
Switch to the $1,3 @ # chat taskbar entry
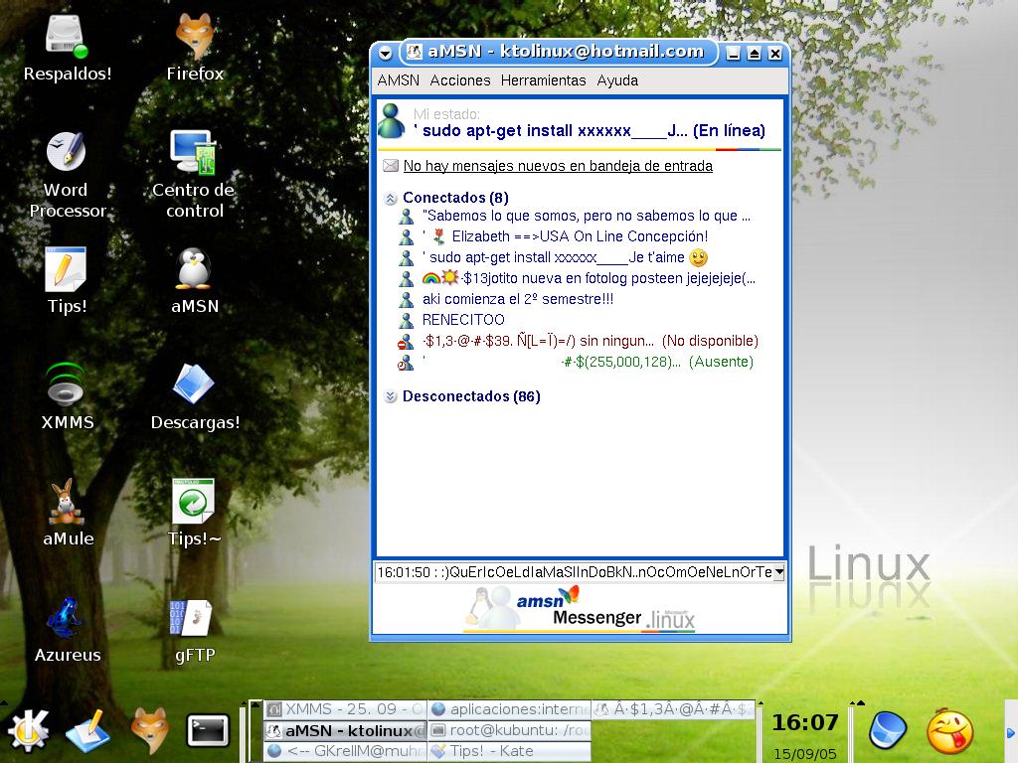coord(674,709)
